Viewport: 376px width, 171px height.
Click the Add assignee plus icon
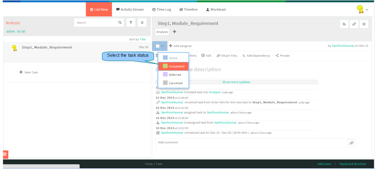(170, 46)
